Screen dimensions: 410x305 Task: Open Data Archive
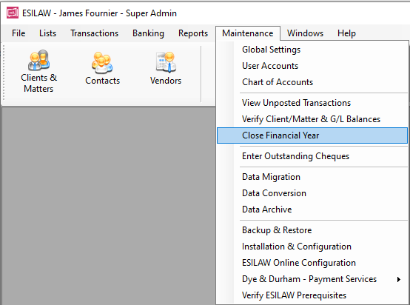click(x=312, y=210)
